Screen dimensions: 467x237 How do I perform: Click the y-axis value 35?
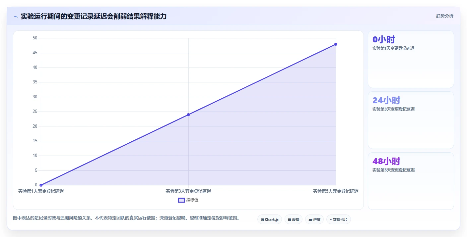point(35,82)
